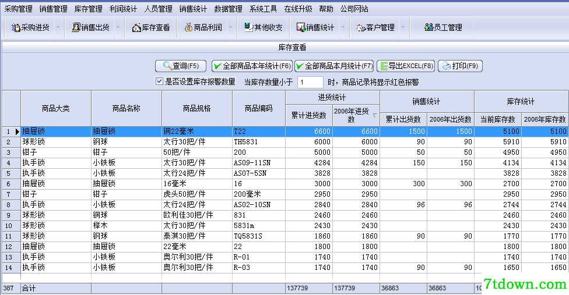Click the 累计出货数 column header
The height and width of the screenshot is (295, 569).
tap(403, 119)
